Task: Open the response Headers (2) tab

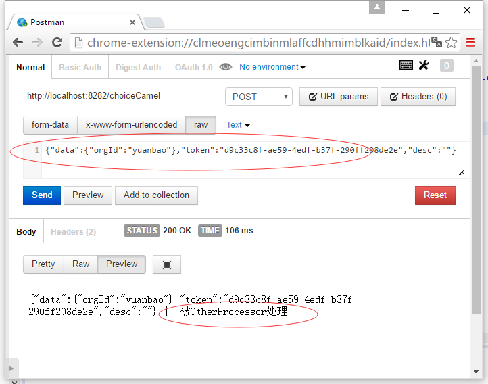Action: tap(73, 232)
